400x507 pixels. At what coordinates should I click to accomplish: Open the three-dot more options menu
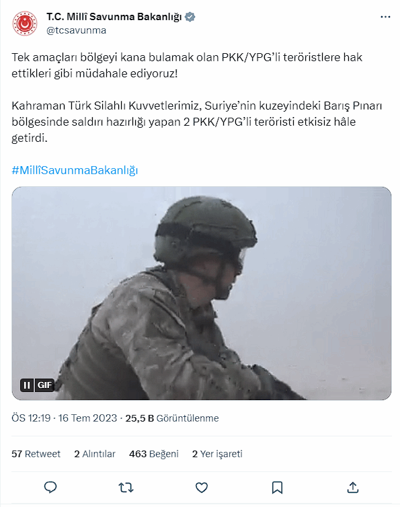pyautogui.click(x=385, y=17)
